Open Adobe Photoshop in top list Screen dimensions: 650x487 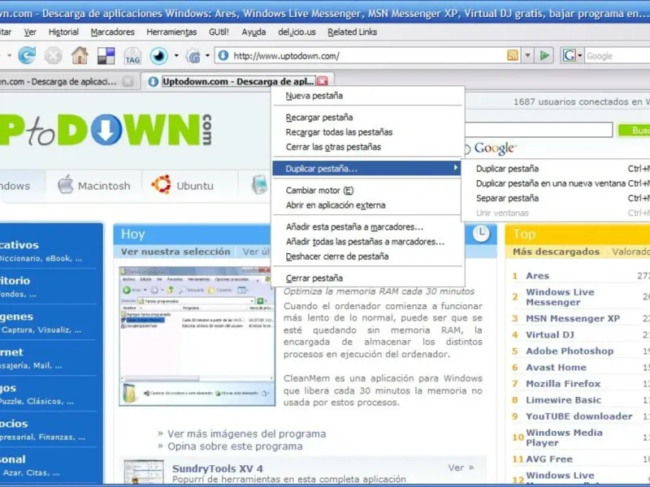[x=570, y=351]
